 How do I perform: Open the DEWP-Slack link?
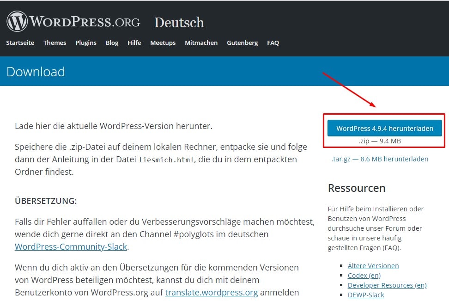click(366, 295)
